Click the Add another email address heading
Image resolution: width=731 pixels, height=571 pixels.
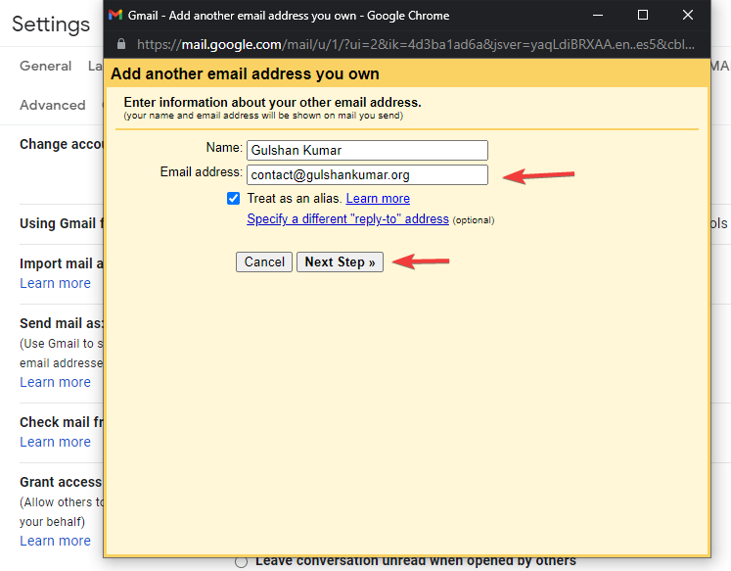245,73
